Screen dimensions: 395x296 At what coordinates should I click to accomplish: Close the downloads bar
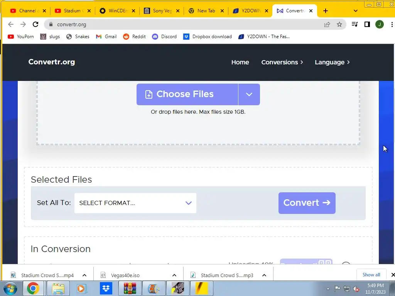point(392,275)
